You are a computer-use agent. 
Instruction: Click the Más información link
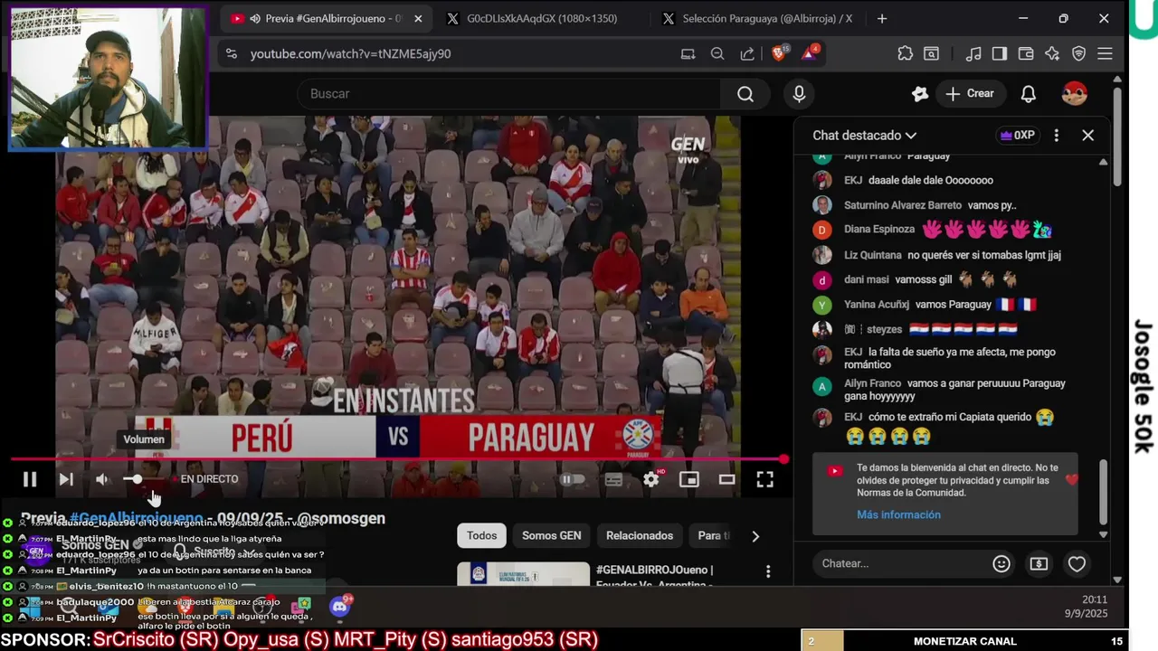click(x=898, y=514)
